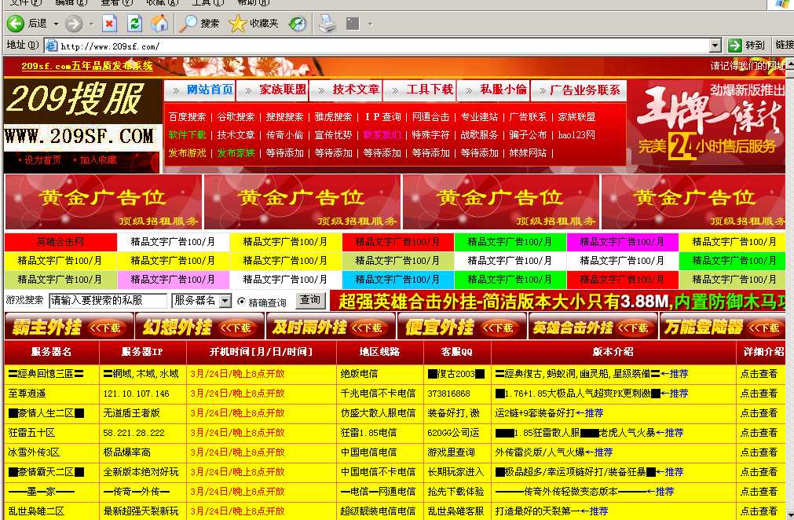Open the 服务器名 search type dropdown
794x520 pixels.
pos(225,301)
